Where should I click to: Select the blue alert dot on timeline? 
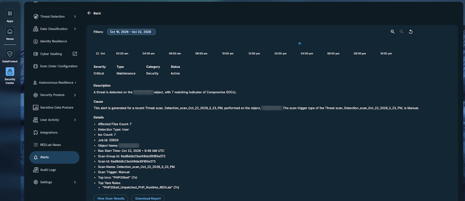(x=300, y=44)
